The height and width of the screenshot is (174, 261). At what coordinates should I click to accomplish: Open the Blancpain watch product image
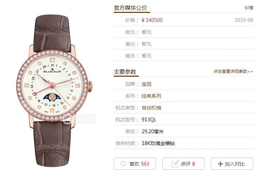pyautogui.click(x=54, y=90)
